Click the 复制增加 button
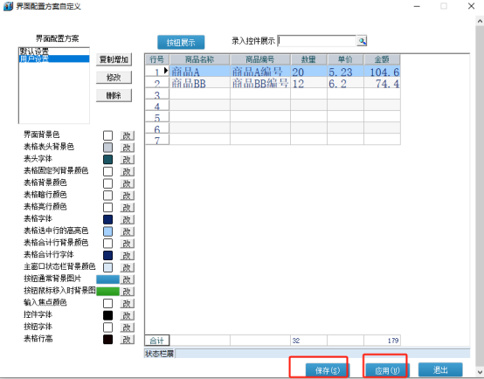Image resolution: width=484 pixels, height=379 pixels. tap(114, 59)
